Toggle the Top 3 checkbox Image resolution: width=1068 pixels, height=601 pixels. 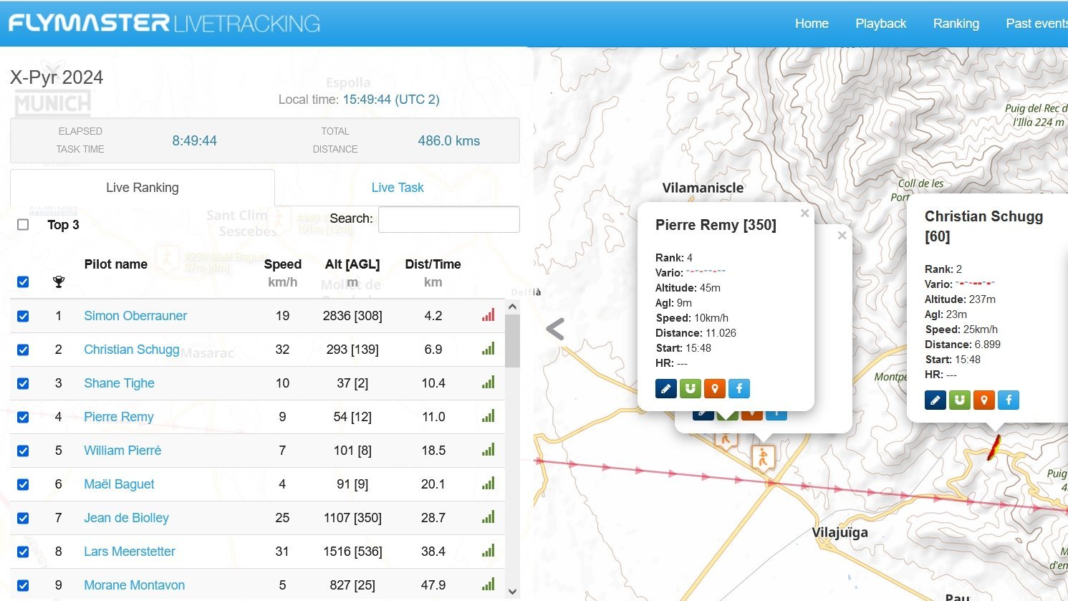23,225
